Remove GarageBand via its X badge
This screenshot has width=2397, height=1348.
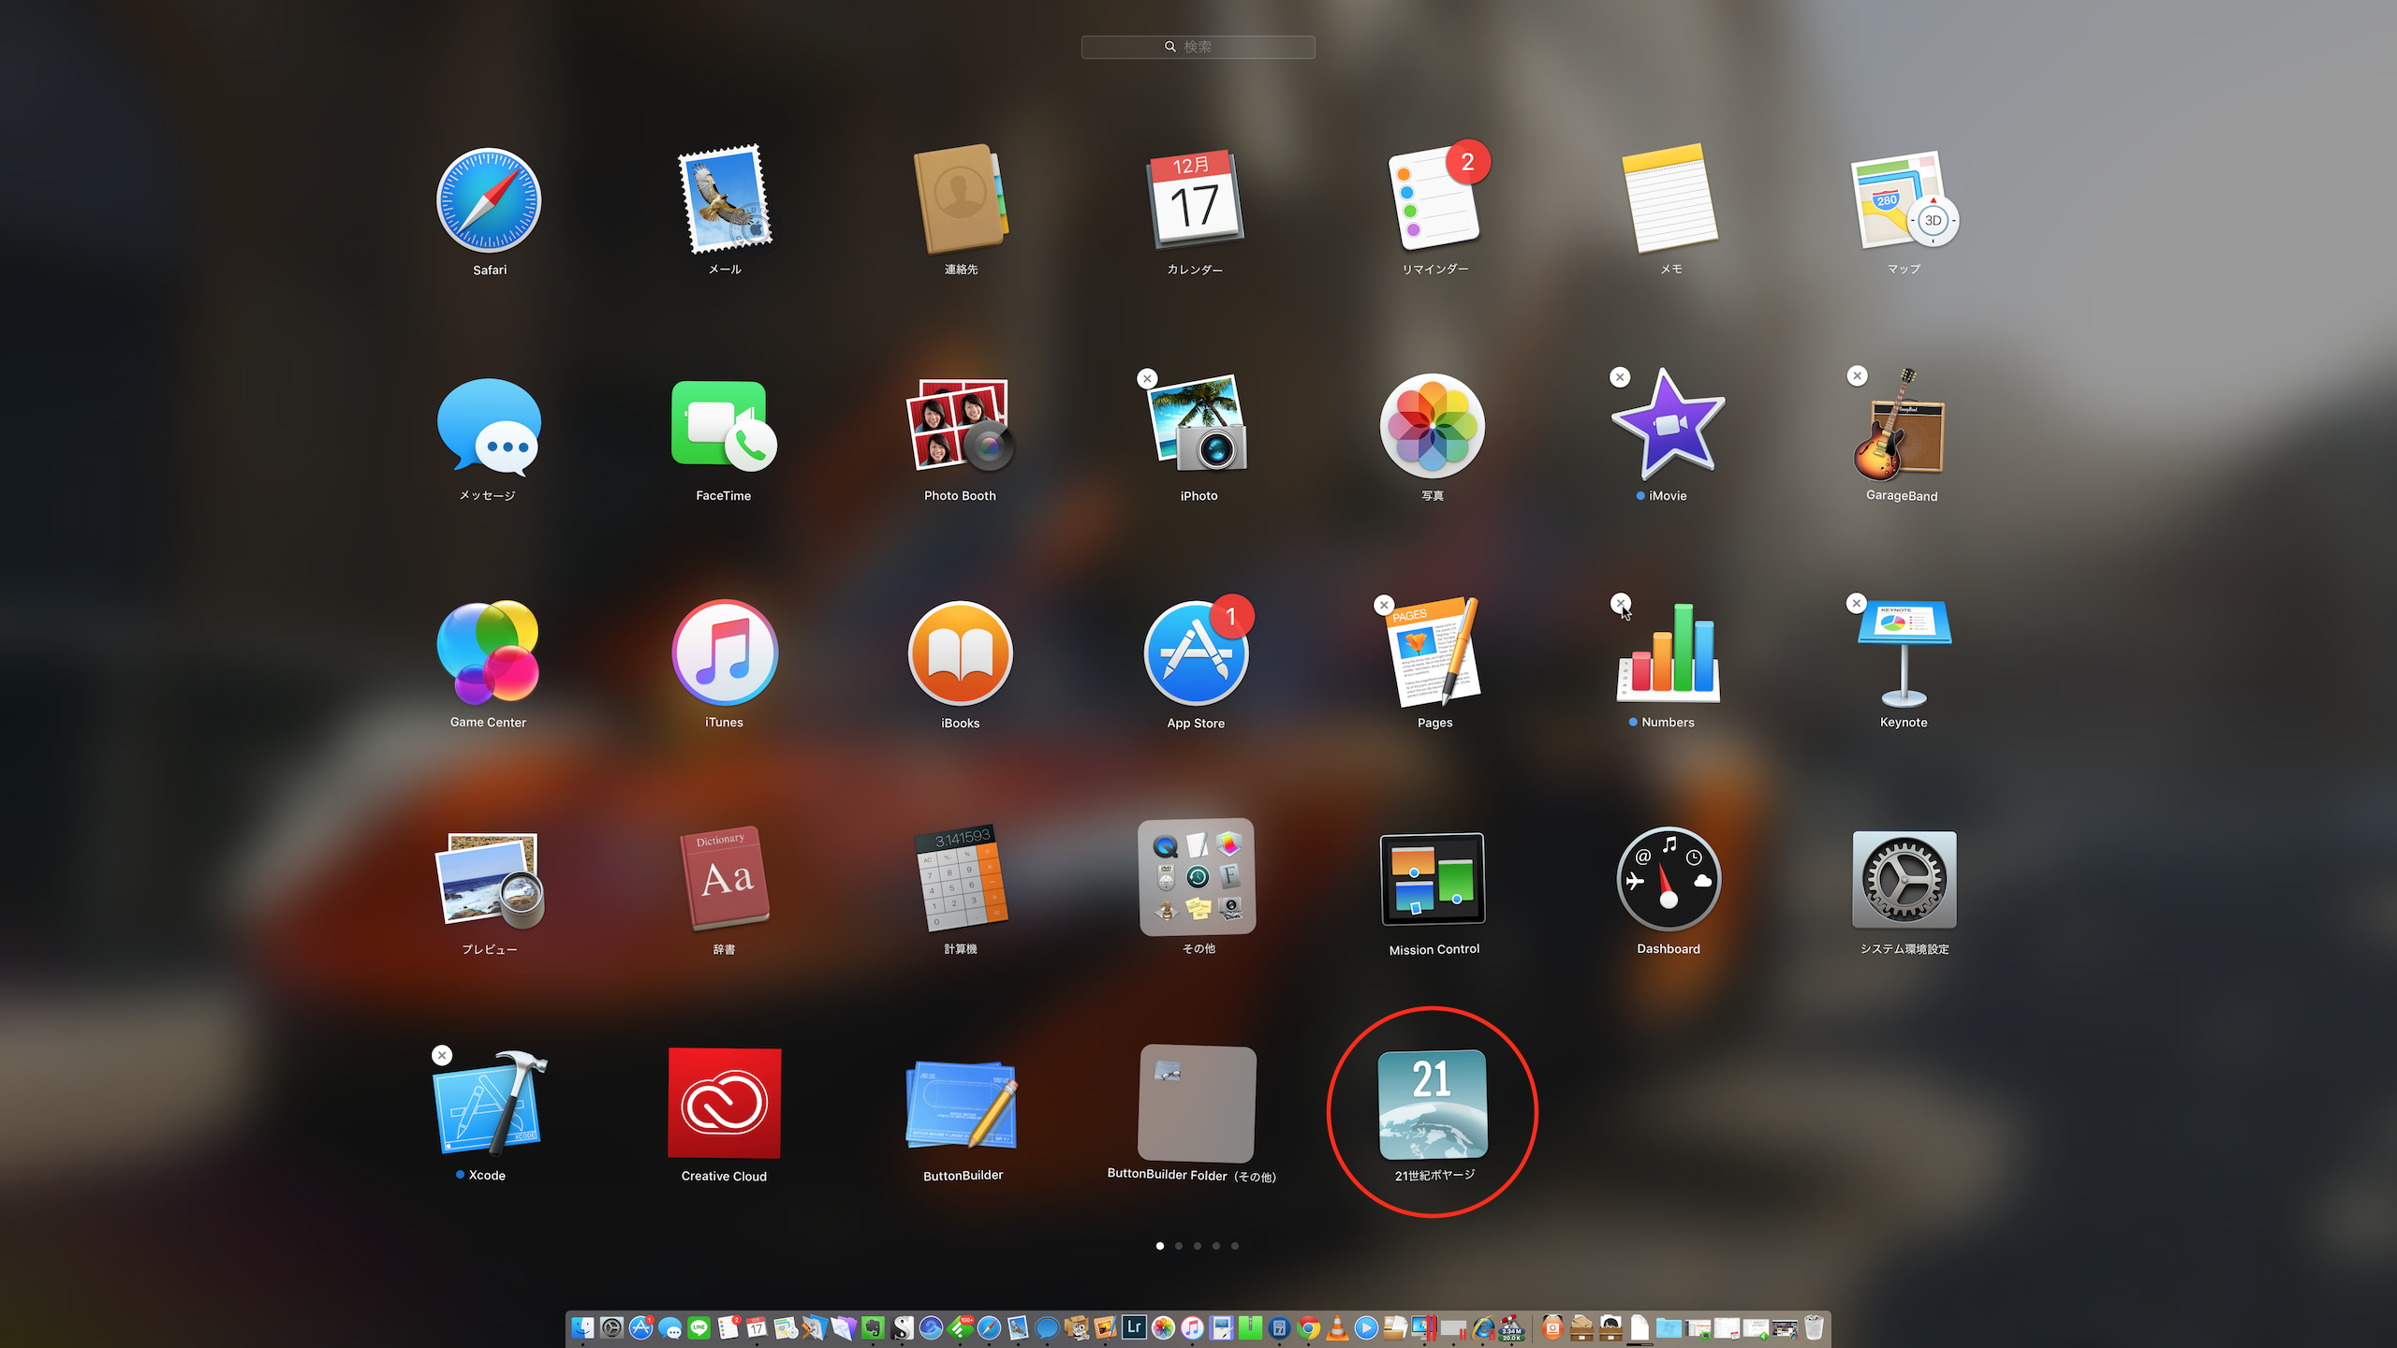pyautogui.click(x=1858, y=376)
